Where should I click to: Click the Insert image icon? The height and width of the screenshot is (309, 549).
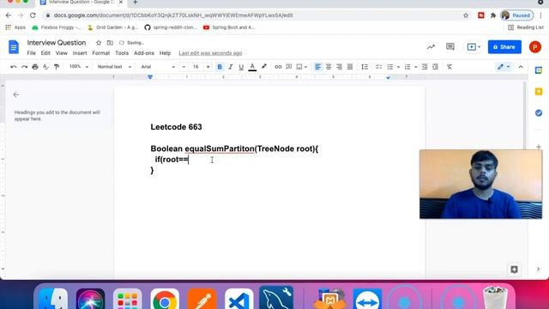[299, 67]
